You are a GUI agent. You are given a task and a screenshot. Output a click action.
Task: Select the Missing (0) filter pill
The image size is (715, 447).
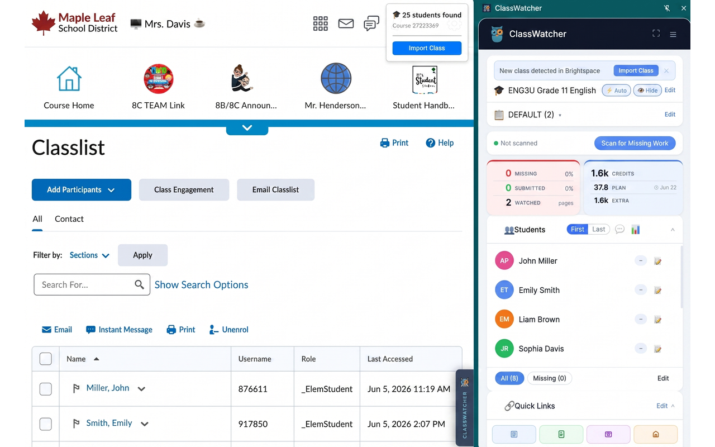550,378
